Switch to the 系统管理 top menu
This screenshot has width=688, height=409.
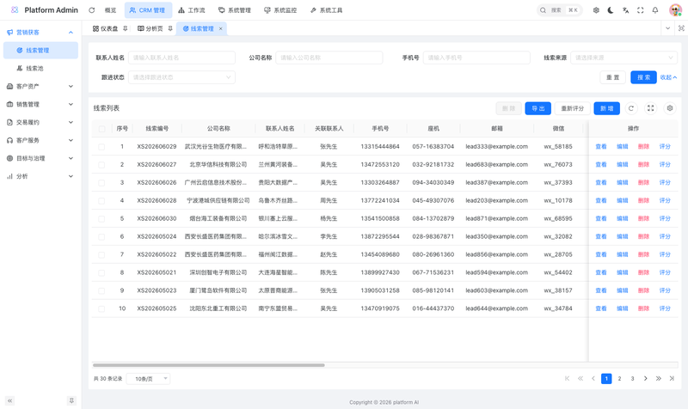pyautogui.click(x=235, y=10)
